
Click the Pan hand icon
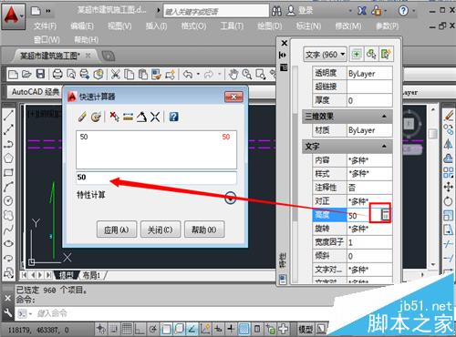point(233,74)
